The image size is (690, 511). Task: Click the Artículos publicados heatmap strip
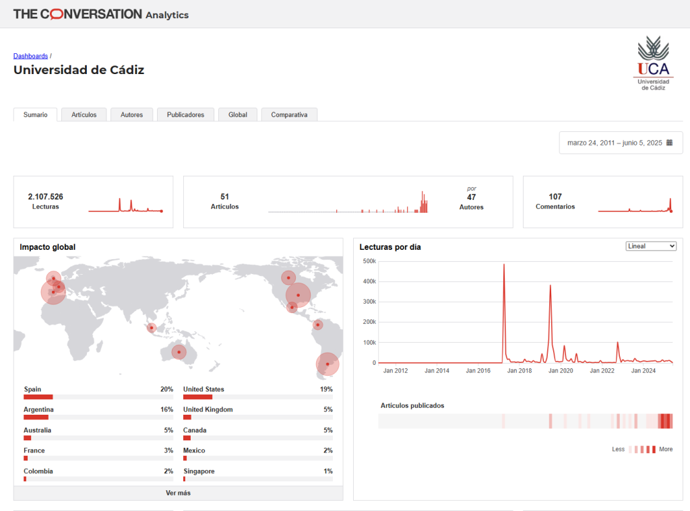526,421
